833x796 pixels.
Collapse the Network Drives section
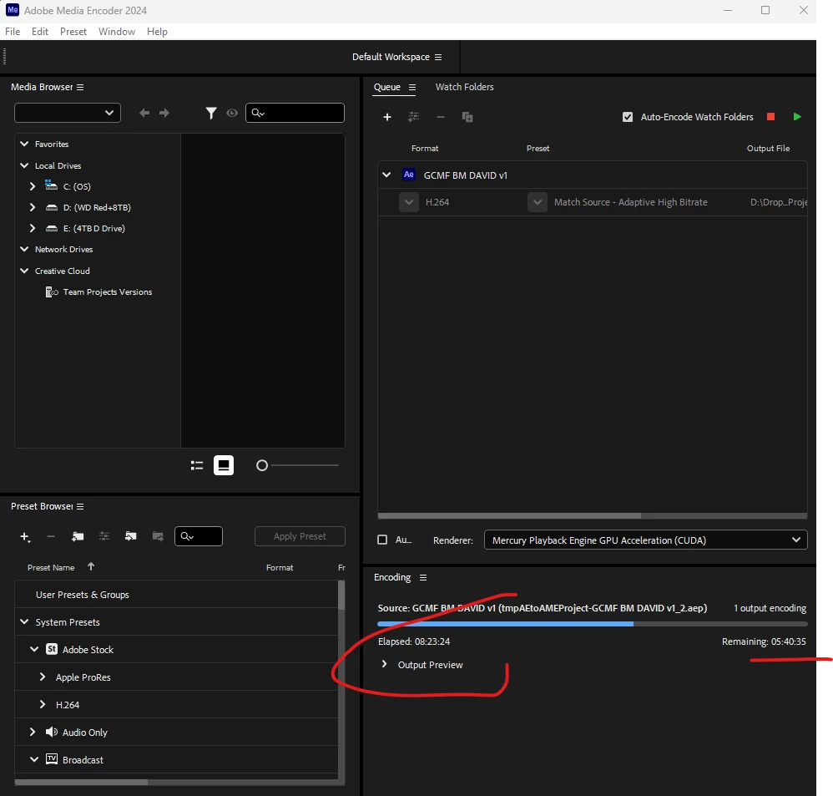(x=24, y=249)
